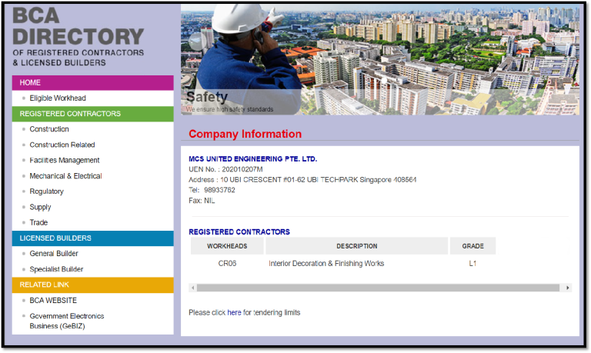
Task: Visit the BCA WEBSITE link
Action: 53,301
